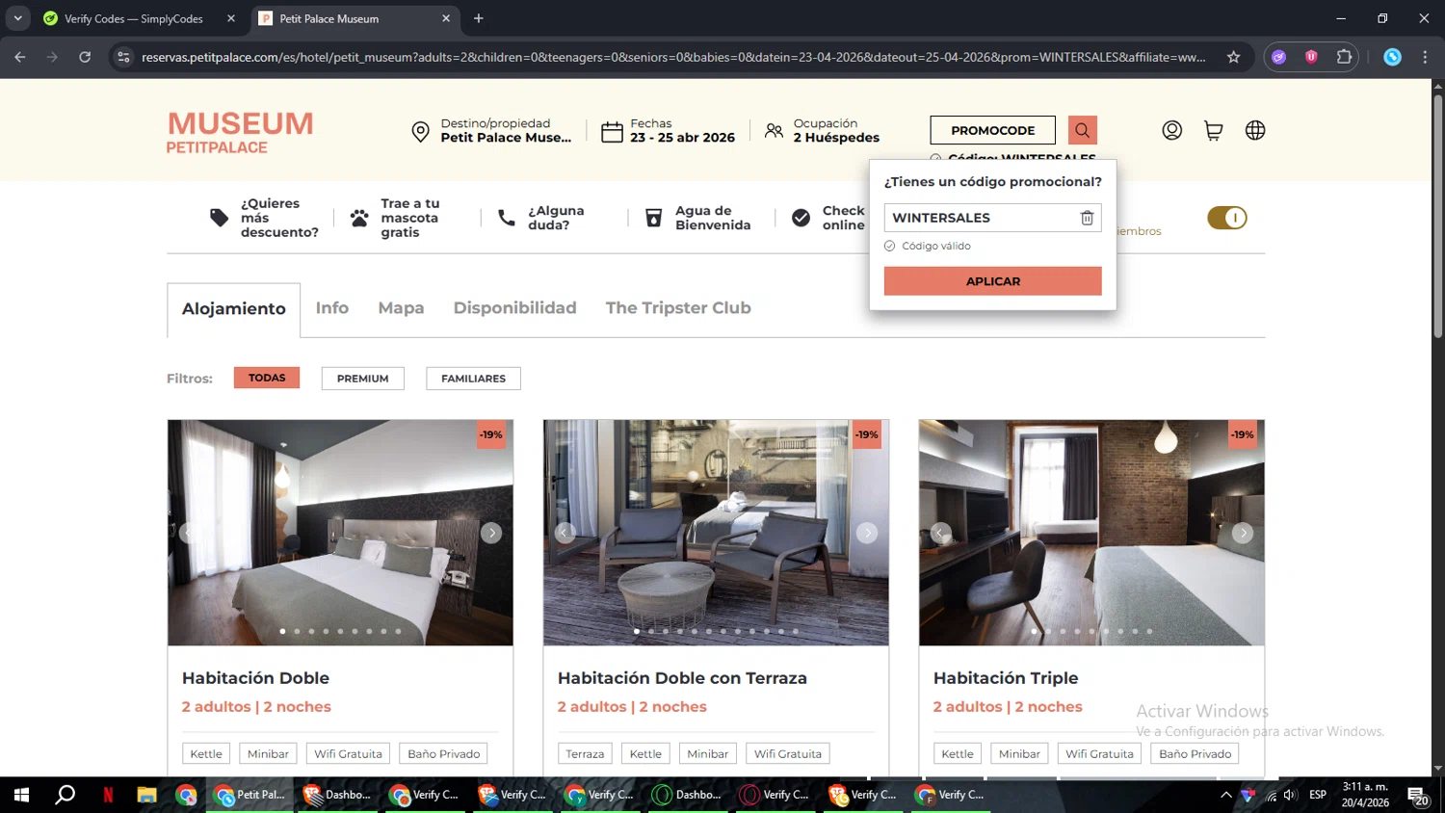
Task: Click the pet paw icon
Action: point(359,218)
